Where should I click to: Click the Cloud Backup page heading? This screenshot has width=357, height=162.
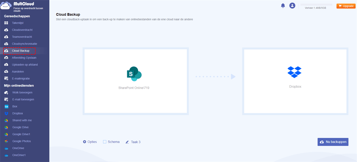tap(68, 14)
